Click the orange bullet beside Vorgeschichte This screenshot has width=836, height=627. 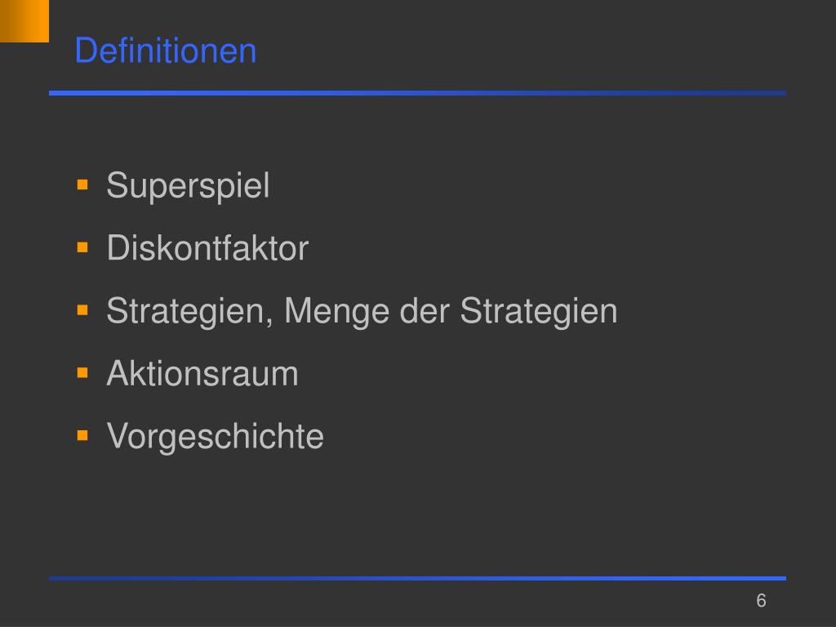82,435
